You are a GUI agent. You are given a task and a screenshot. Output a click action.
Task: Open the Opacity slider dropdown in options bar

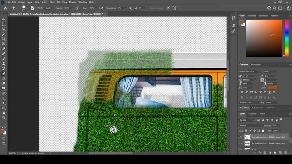(x=72, y=8)
